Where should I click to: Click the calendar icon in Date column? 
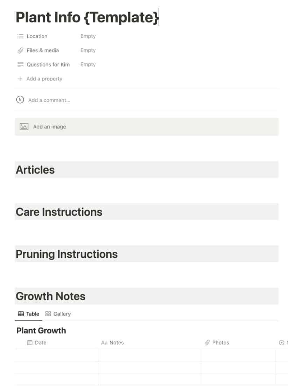click(x=29, y=343)
